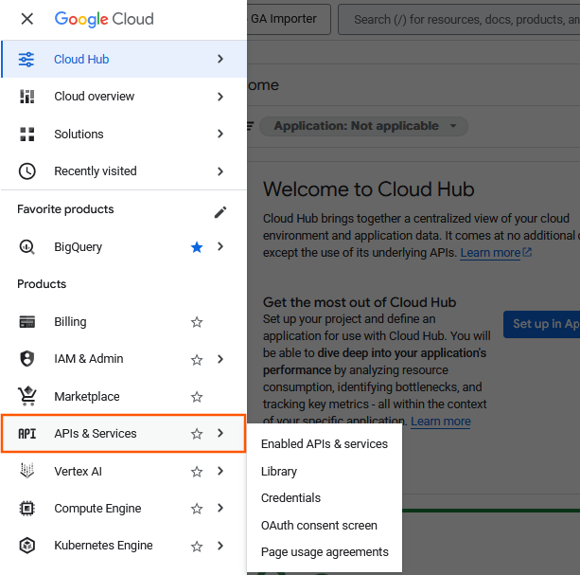Click the GA Importer project button
Image resolution: width=580 pixels, height=575 pixels.
tap(290, 18)
